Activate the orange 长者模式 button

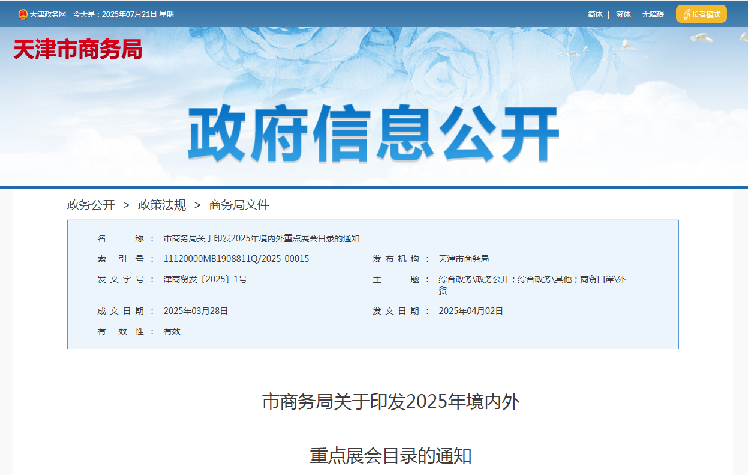[701, 14]
